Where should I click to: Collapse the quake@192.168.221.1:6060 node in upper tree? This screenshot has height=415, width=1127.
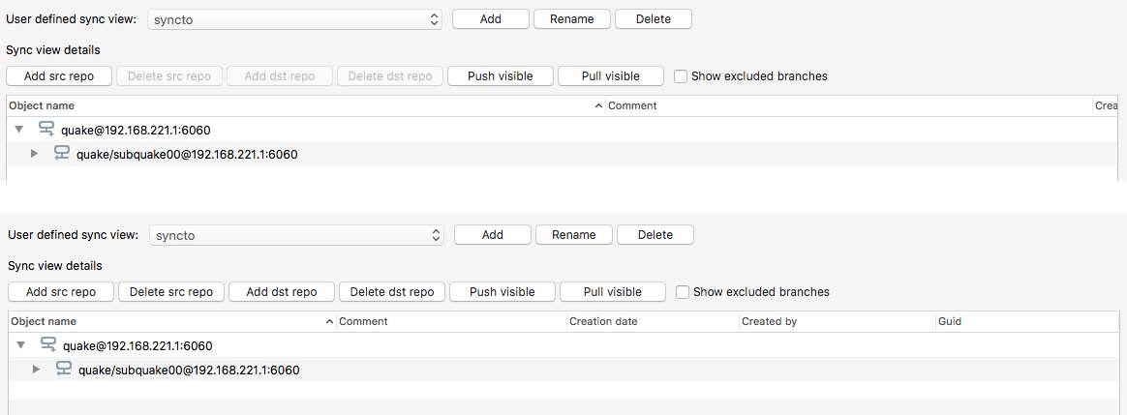[18, 130]
